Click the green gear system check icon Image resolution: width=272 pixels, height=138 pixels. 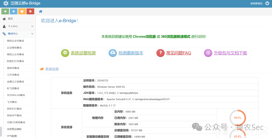(65, 53)
